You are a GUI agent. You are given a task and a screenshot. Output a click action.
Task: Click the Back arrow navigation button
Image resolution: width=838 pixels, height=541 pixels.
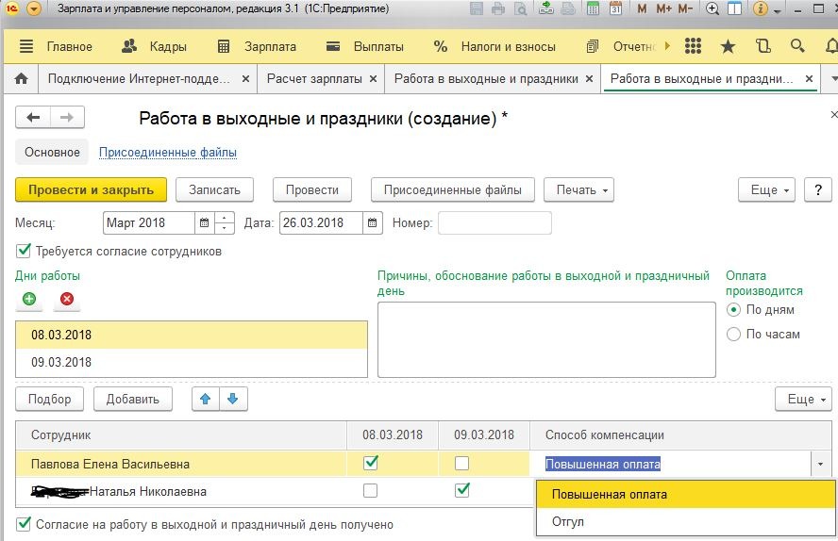pos(33,118)
